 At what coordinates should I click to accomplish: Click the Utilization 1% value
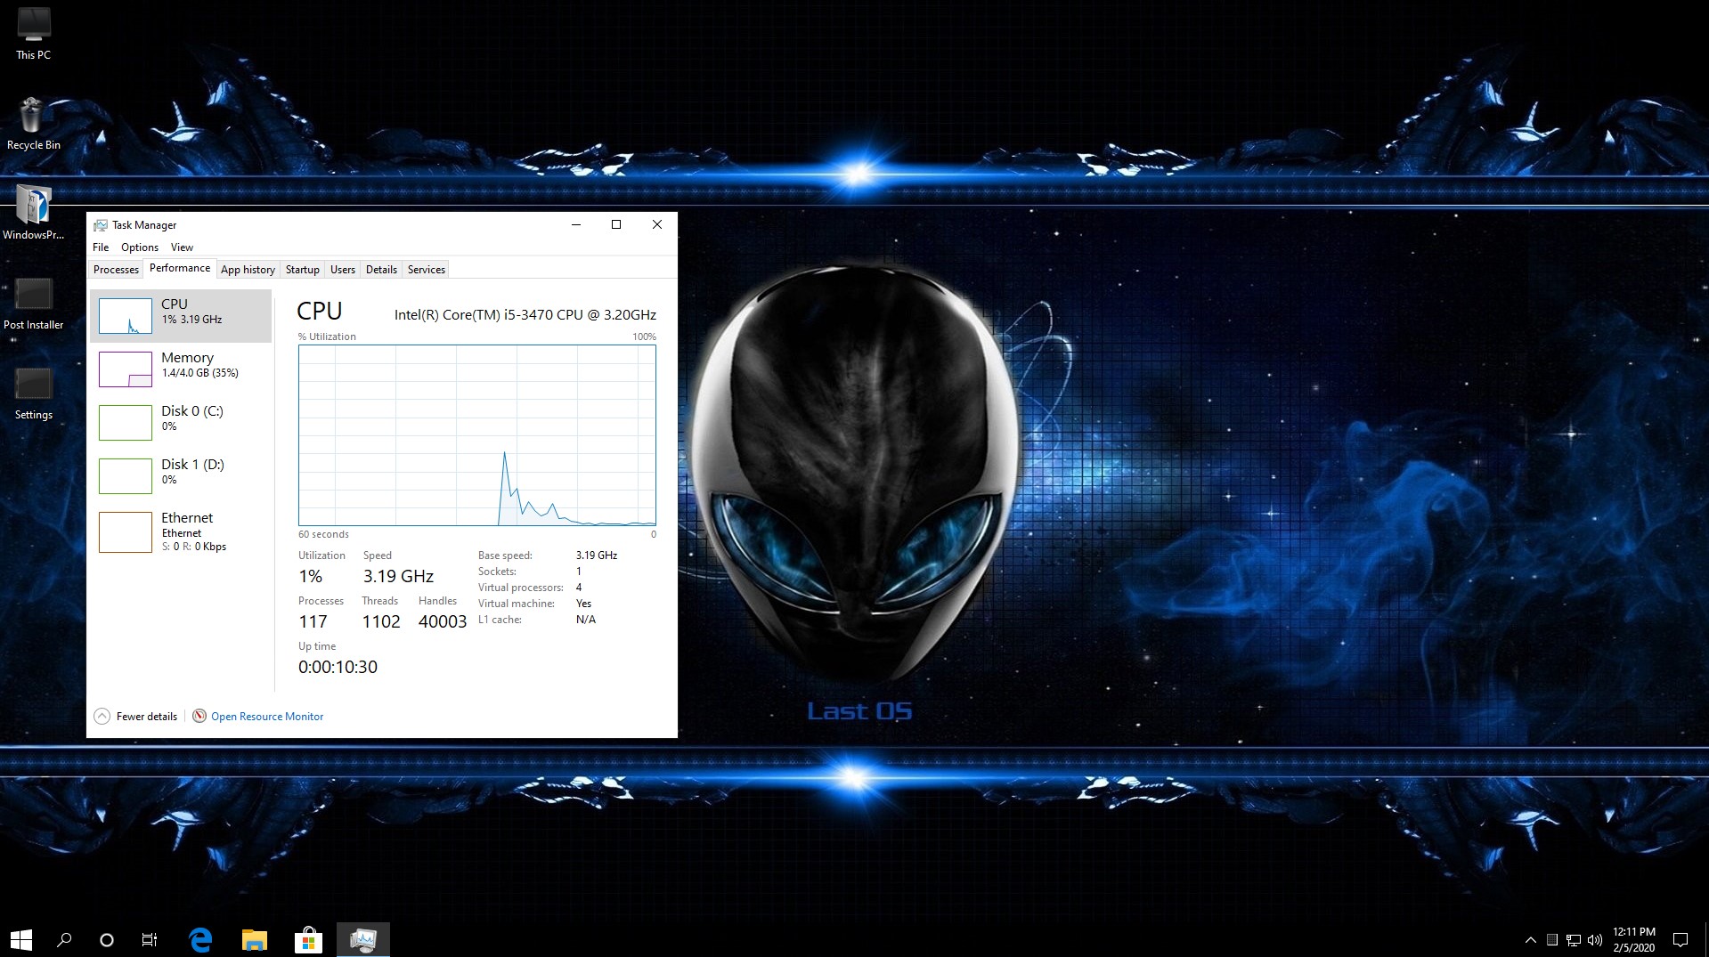click(310, 577)
